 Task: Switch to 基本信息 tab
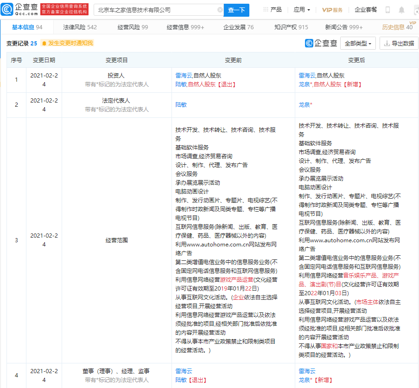pyautogui.click(x=27, y=27)
